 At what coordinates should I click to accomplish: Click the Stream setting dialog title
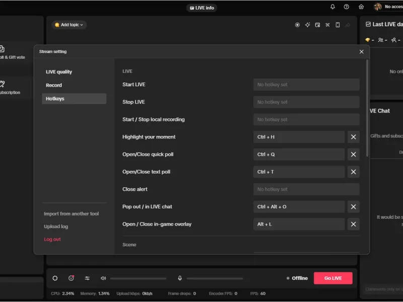point(53,52)
